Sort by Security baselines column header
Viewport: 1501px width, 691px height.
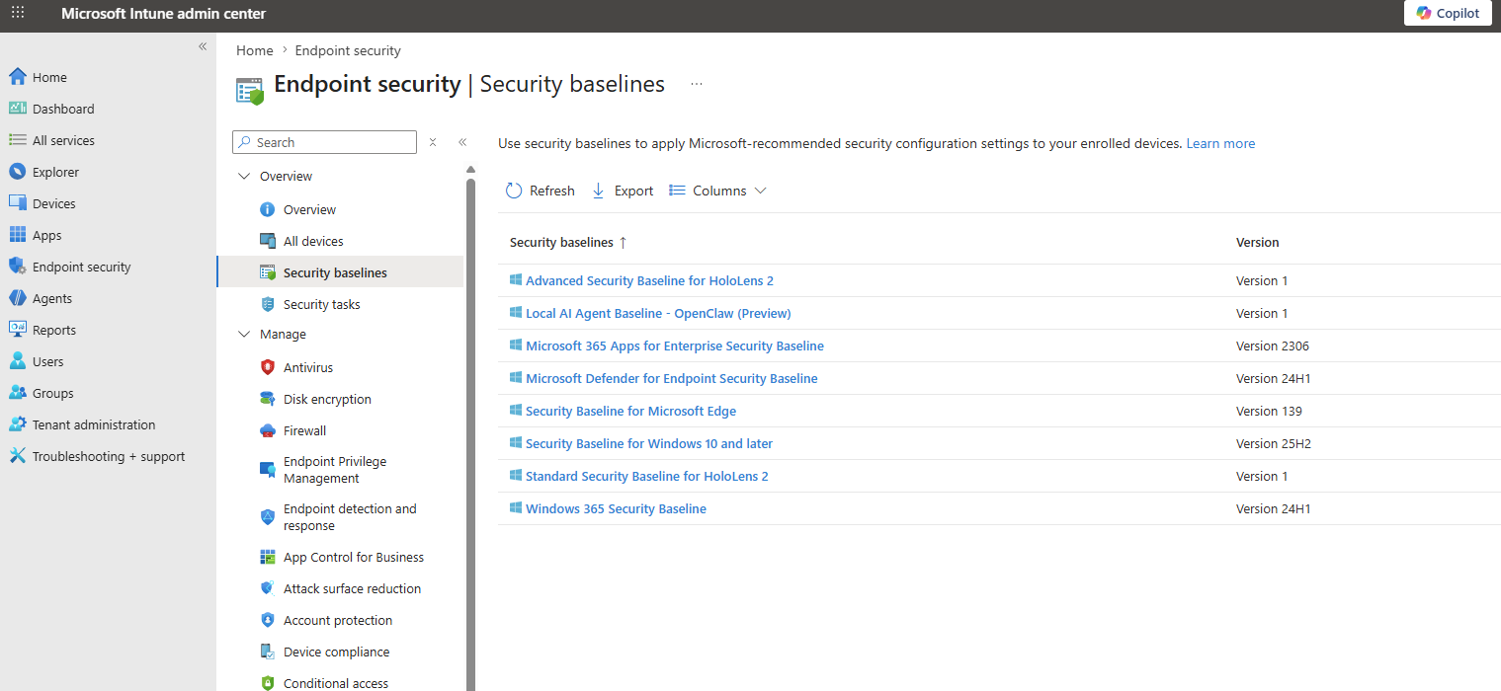click(x=568, y=242)
